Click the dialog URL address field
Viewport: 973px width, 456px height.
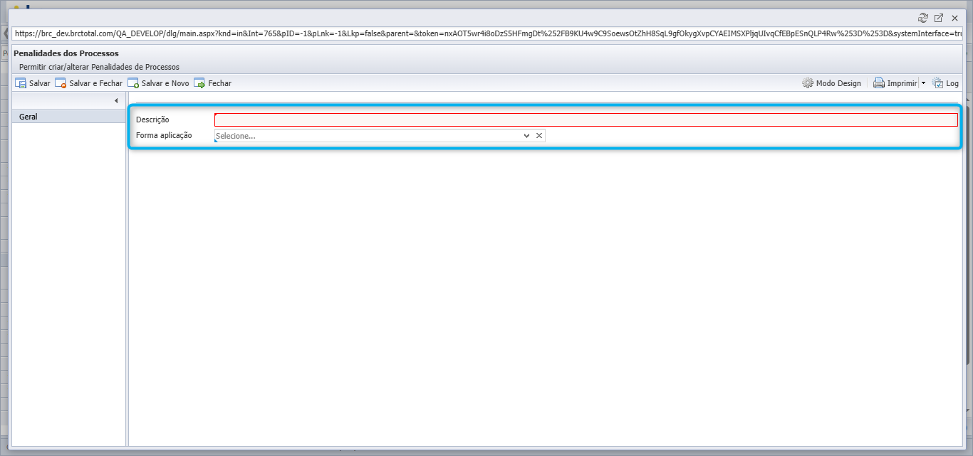[x=486, y=33]
